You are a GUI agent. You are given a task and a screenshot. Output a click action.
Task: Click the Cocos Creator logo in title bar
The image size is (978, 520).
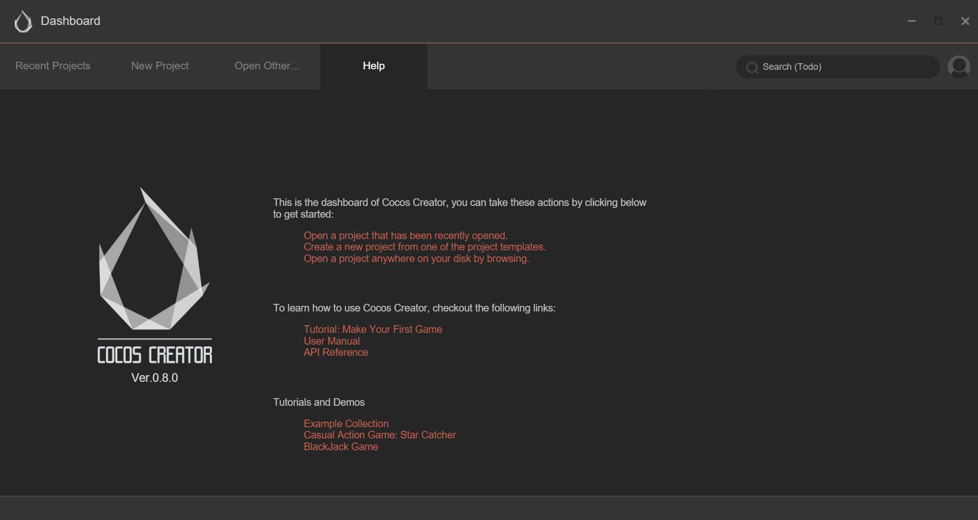point(23,21)
